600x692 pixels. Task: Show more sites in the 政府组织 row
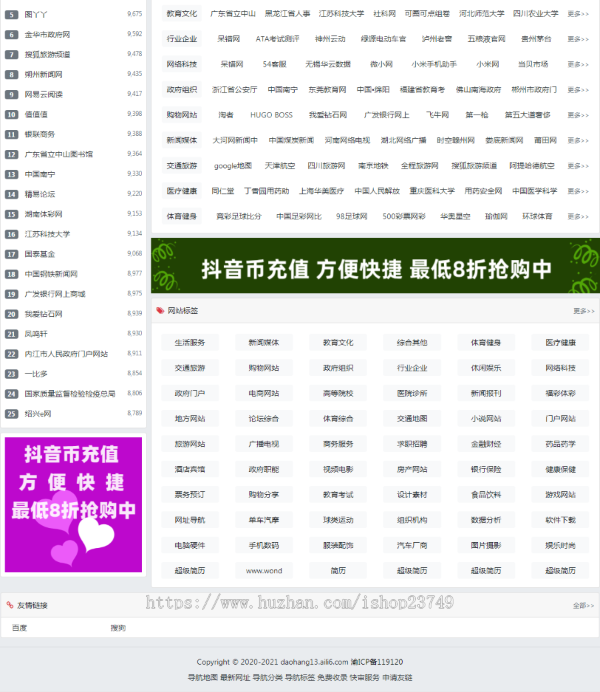point(578,89)
